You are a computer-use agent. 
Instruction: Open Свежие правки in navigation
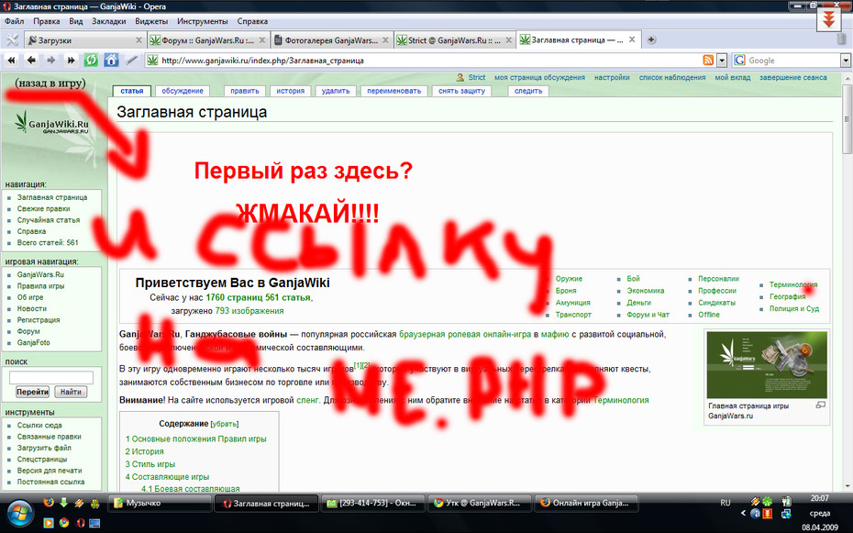pos(43,209)
